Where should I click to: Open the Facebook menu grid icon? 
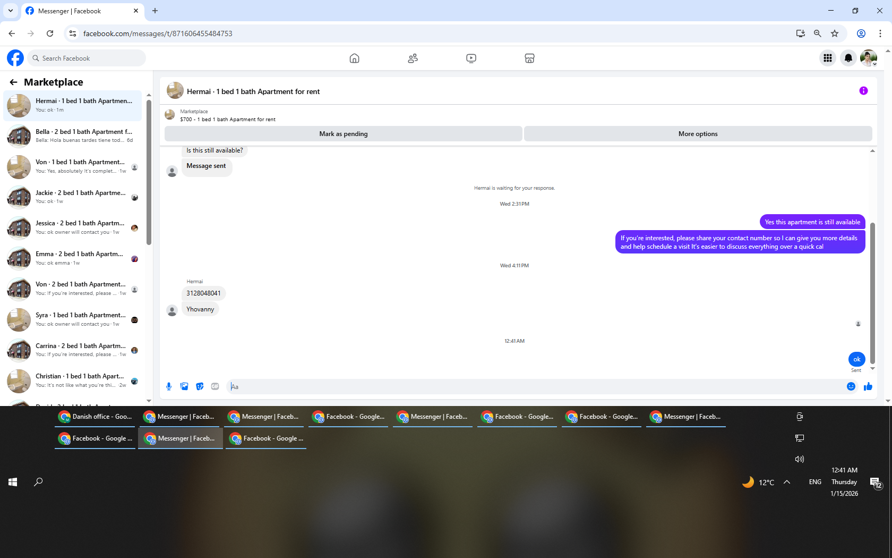point(827,58)
